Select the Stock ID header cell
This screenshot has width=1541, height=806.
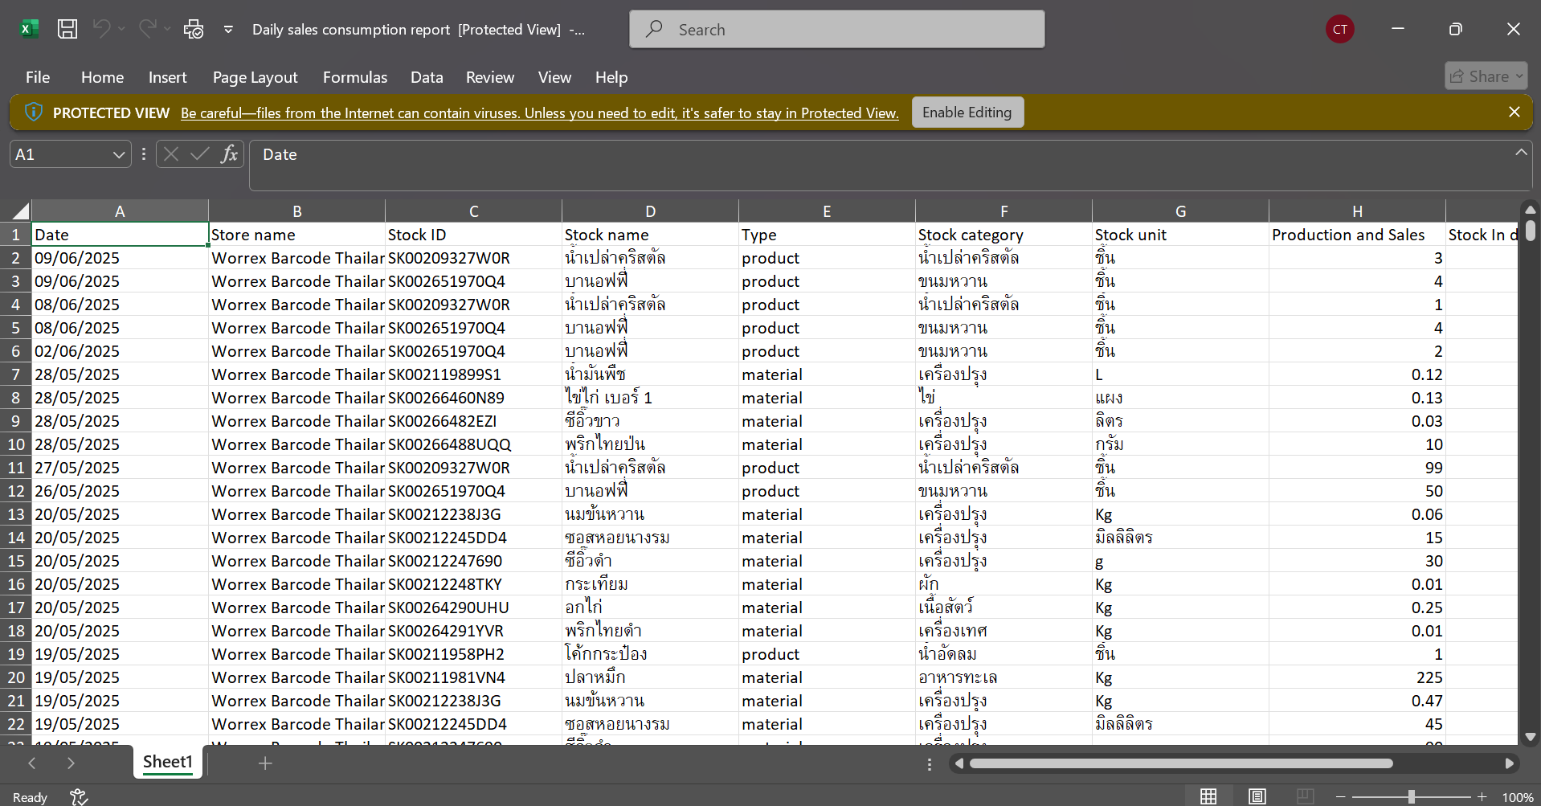pos(473,235)
